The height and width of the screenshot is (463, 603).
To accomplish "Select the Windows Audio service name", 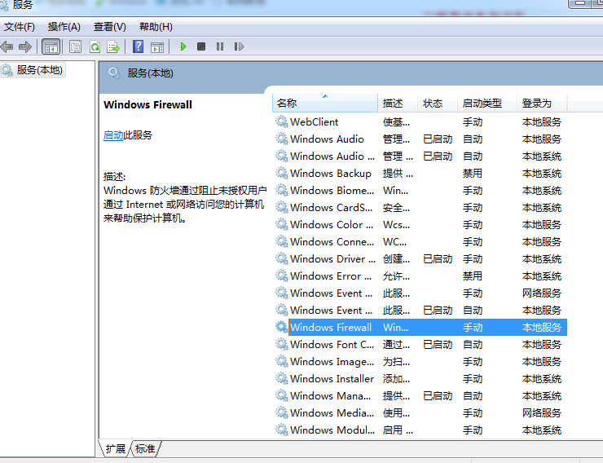I will 327,139.
